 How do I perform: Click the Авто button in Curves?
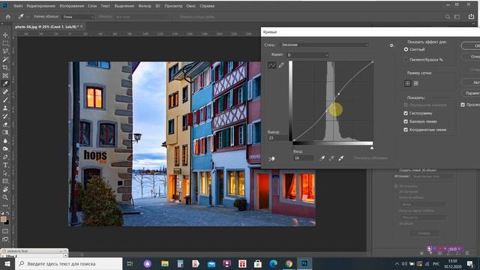pos(471,82)
